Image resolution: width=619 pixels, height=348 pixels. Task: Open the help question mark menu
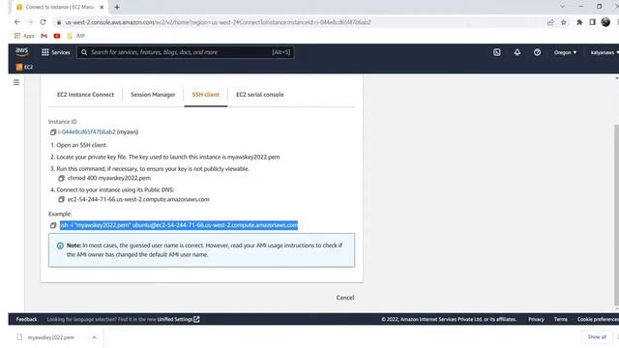(x=538, y=52)
